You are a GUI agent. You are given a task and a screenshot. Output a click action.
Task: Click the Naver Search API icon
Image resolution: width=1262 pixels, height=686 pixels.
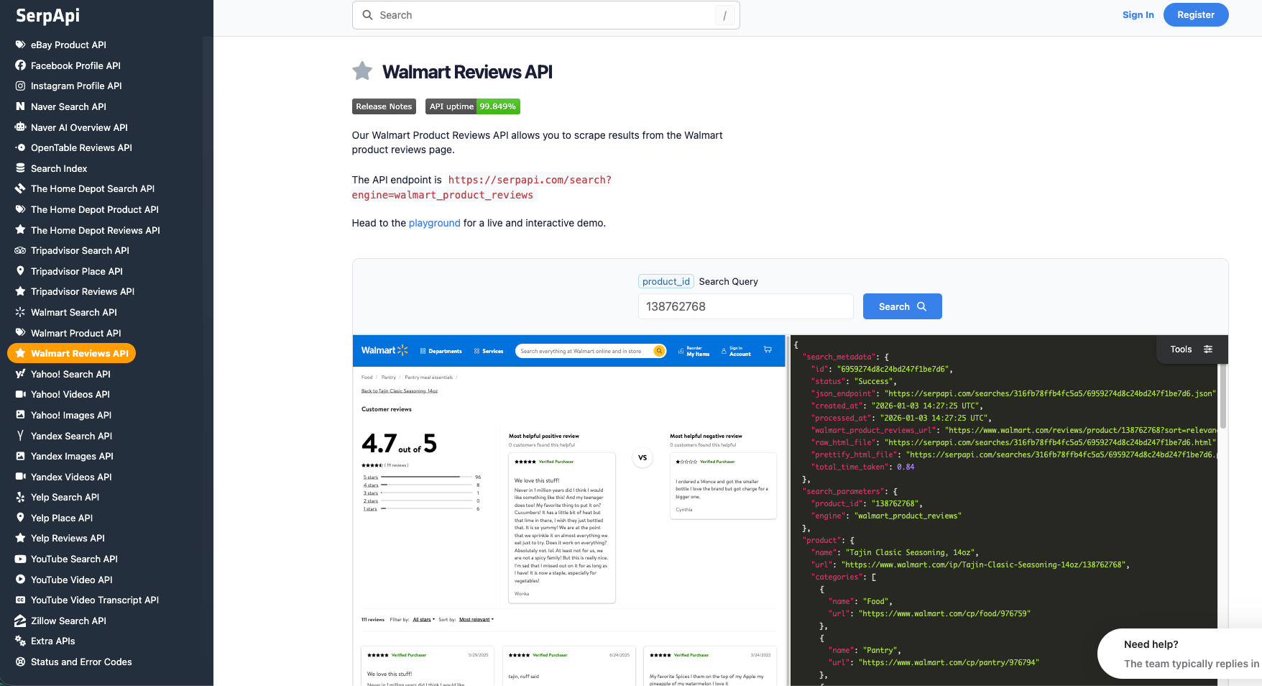pos(20,106)
